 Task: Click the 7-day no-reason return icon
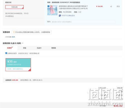coord(60,16)
